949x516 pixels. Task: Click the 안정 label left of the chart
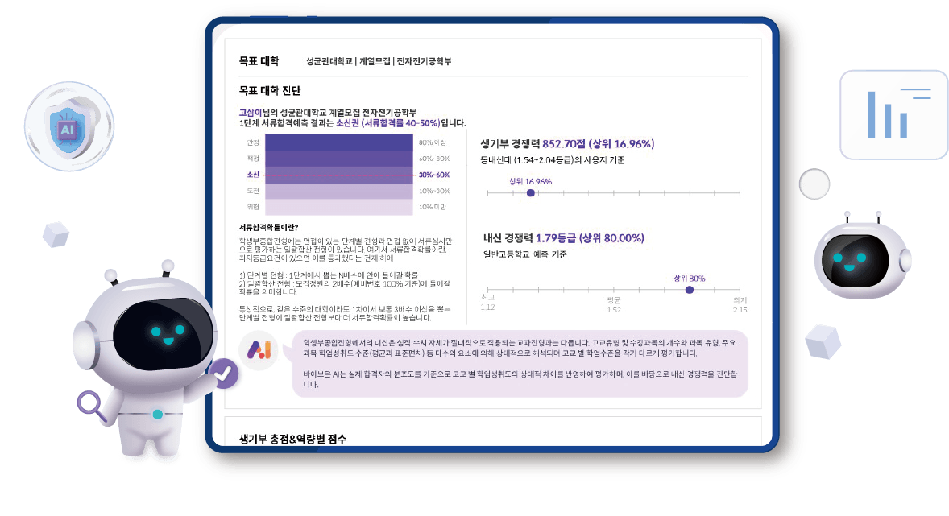[x=253, y=142]
